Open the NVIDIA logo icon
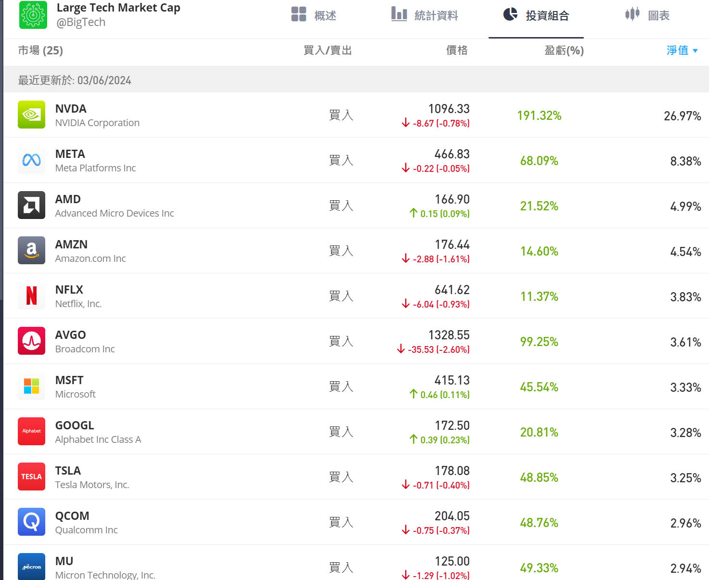 (x=31, y=115)
